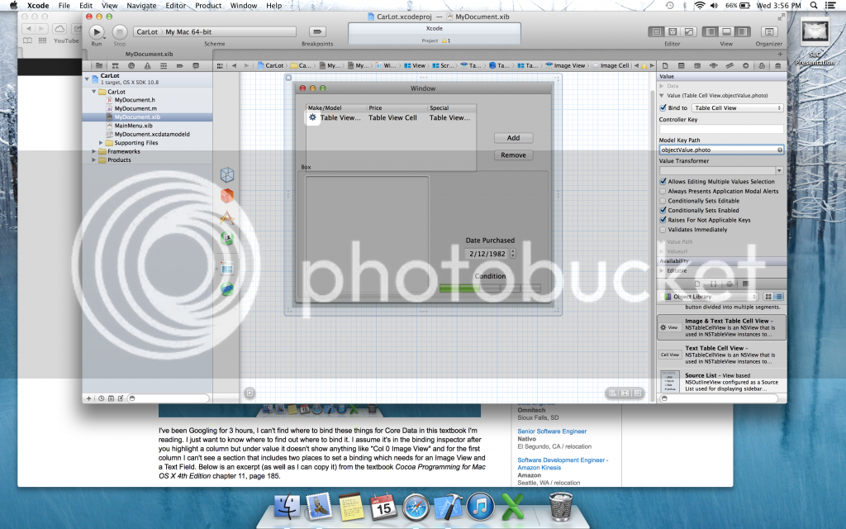Viewport: 846px width, 529px height.
Task: Expand the Products folder
Action: click(94, 160)
